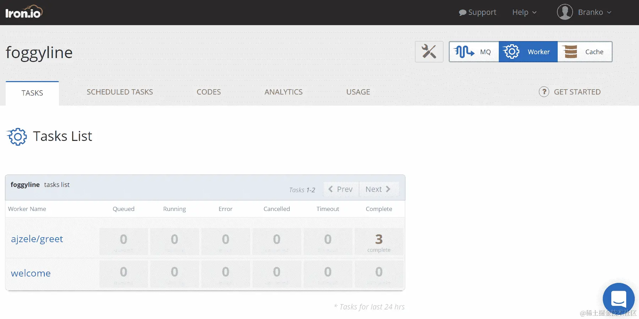This screenshot has width=639, height=319.
Task: Select the TASKS tab
Action: 32,93
